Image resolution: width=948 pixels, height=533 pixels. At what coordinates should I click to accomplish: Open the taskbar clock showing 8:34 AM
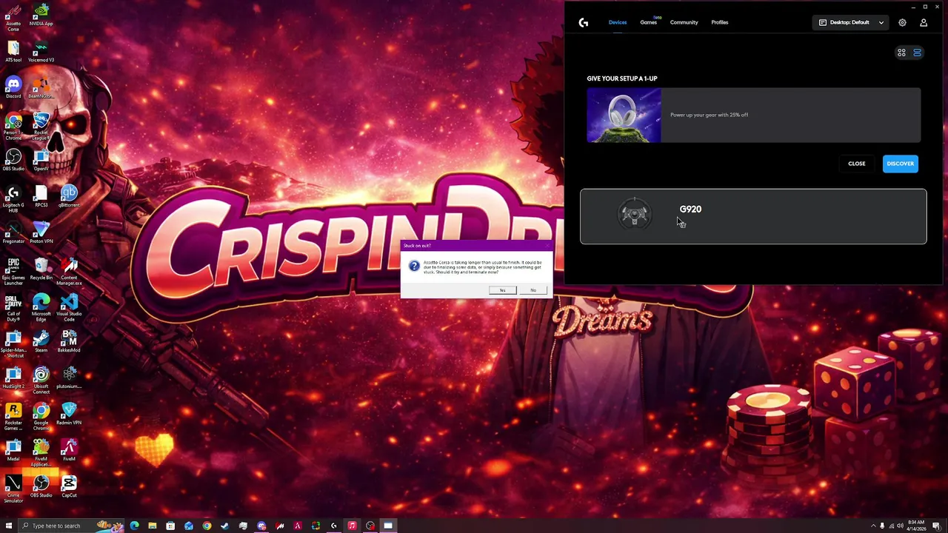click(x=916, y=526)
